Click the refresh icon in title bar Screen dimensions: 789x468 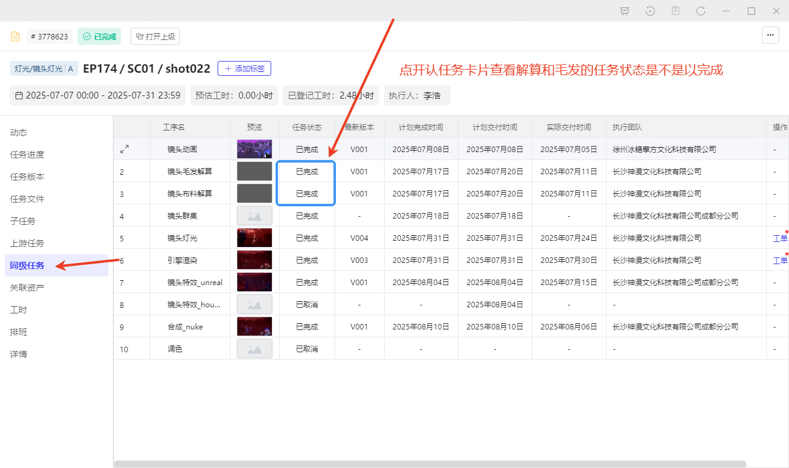coord(701,11)
